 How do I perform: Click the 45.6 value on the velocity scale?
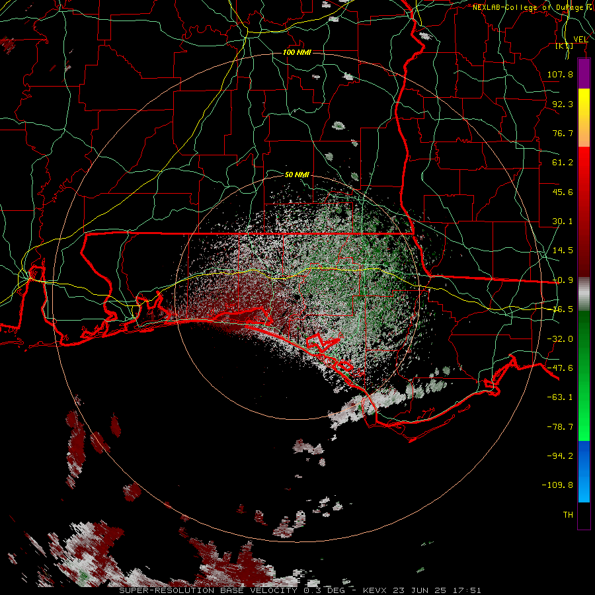(563, 192)
